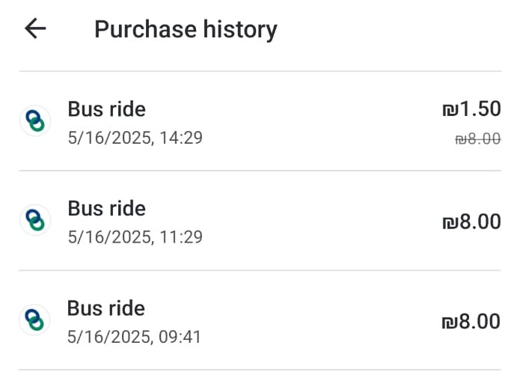Tap the ₪8.00 price of 11:29 ride
520x378 pixels.
point(471,222)
